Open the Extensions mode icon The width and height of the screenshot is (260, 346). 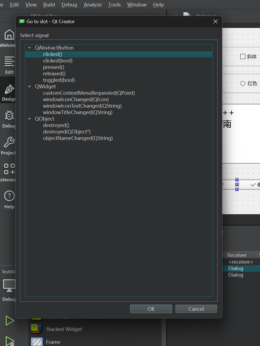(x=9, y=169)
